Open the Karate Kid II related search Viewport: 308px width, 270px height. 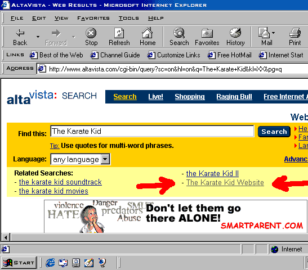212,173
